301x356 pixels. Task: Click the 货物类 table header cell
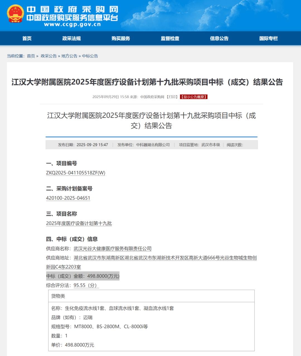click(58, 296)
